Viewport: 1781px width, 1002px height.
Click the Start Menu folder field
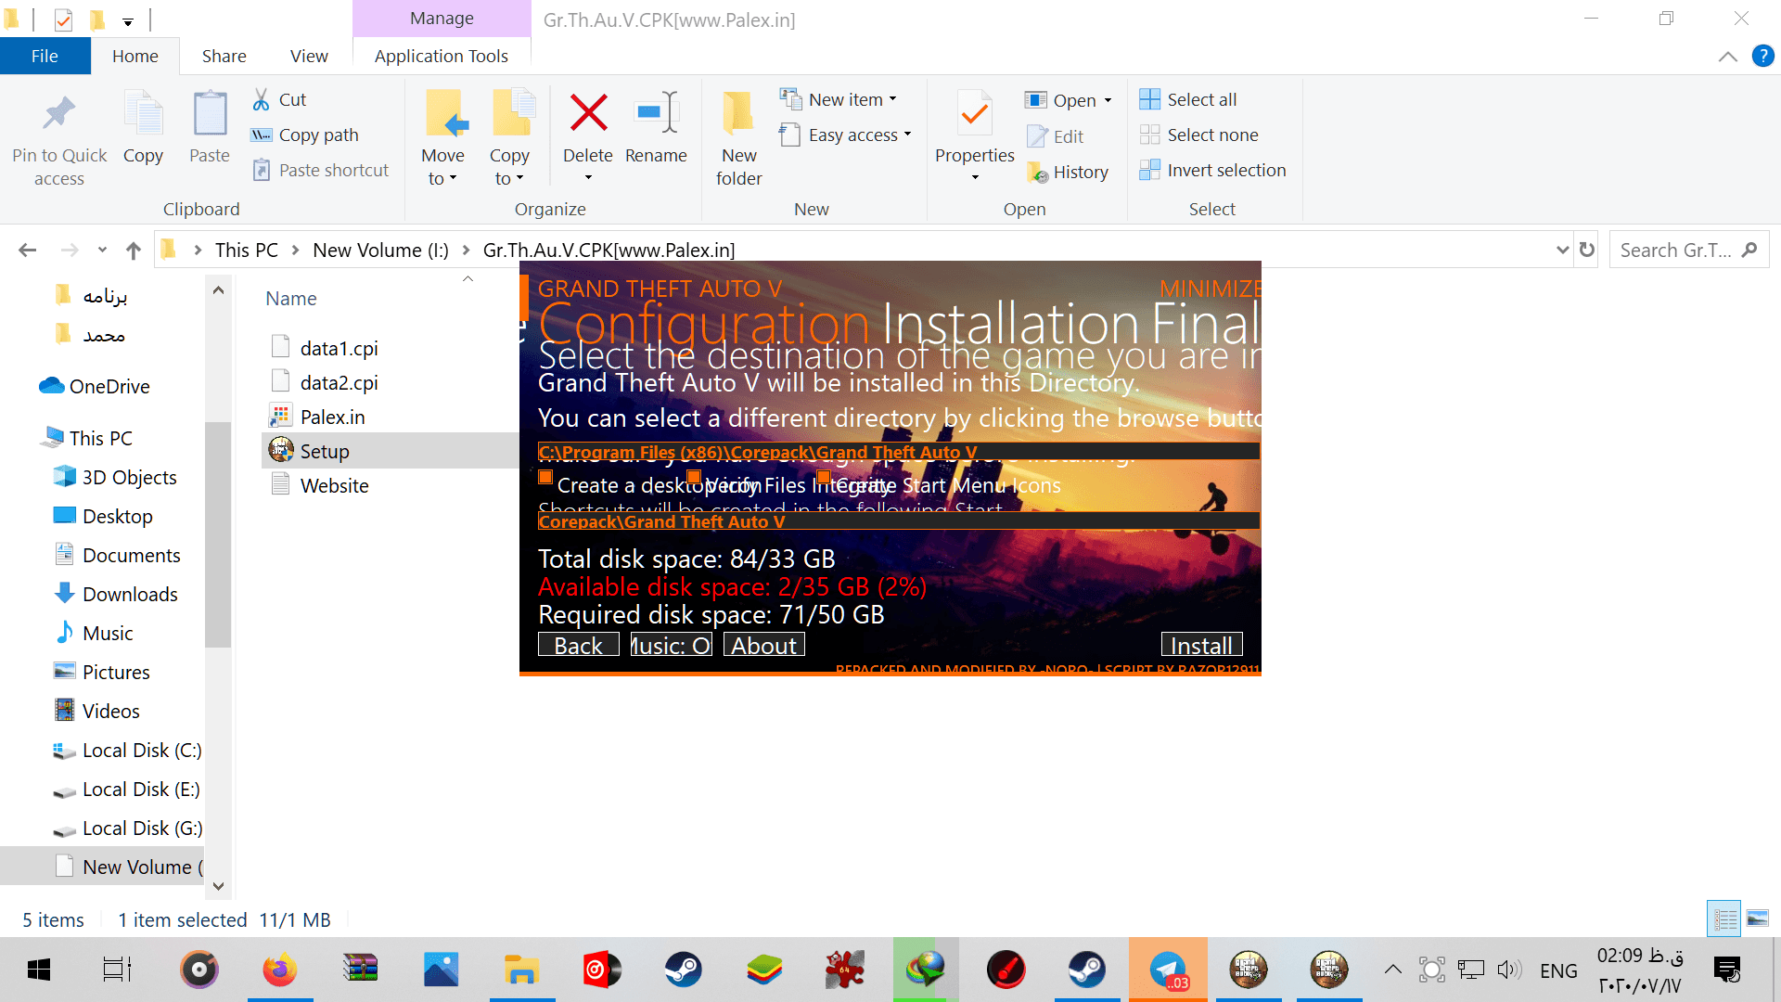coord(899,521)
